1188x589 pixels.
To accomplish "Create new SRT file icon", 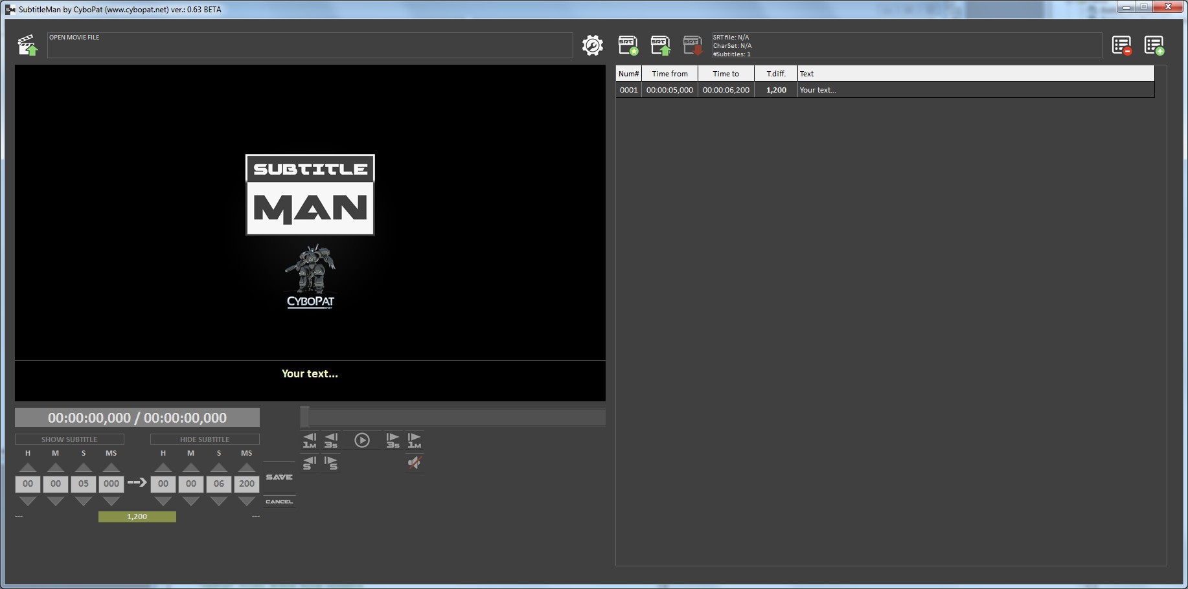I will [x=628, y=45].
